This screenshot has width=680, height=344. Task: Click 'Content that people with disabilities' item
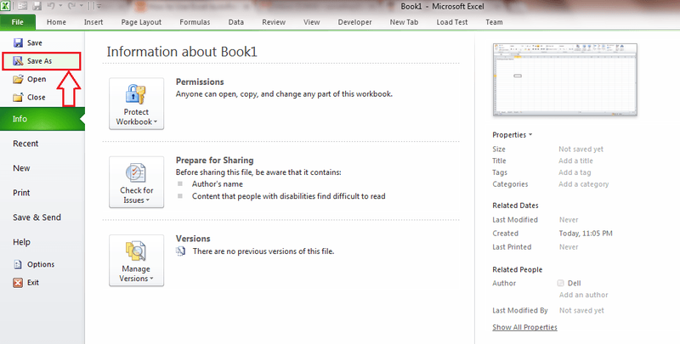(288, 196)
